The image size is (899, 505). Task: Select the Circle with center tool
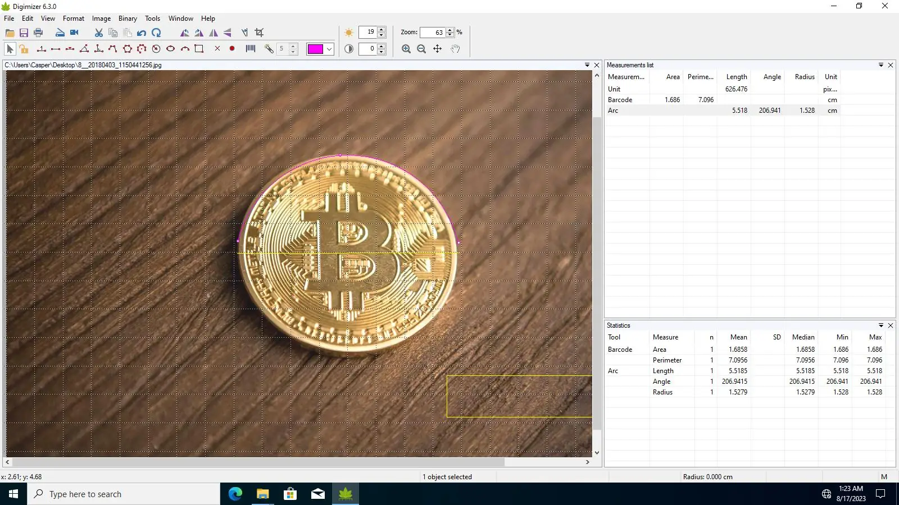tap(156, 49)
